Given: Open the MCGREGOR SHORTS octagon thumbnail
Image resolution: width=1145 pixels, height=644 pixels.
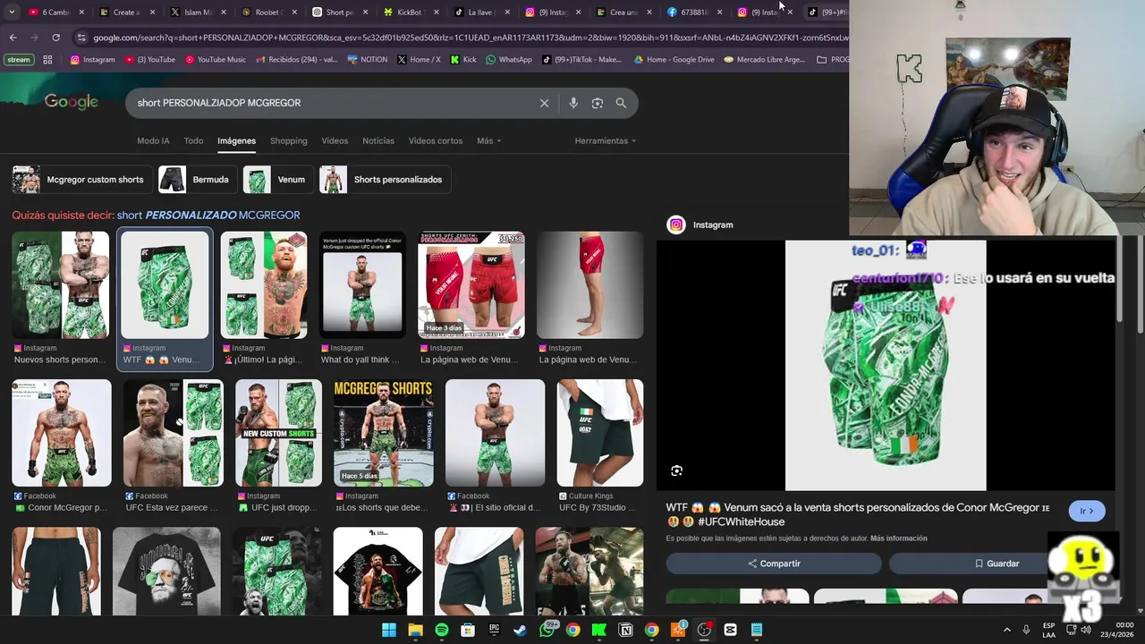Looking at the screenshot, I should 383,433.
